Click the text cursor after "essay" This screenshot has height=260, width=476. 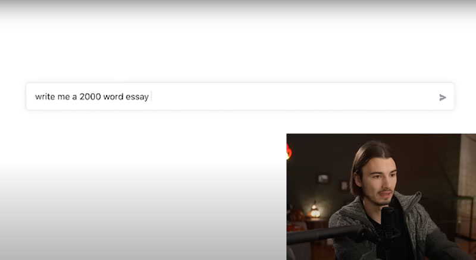pos(151,97)
